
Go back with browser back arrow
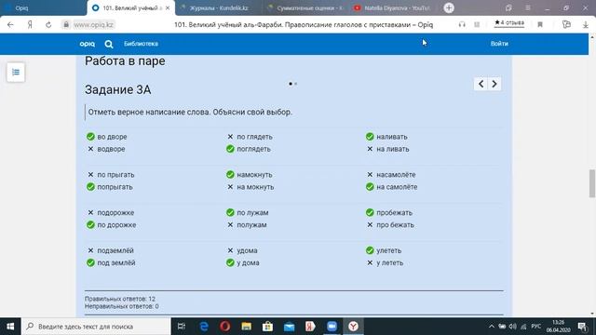point(10,25)
